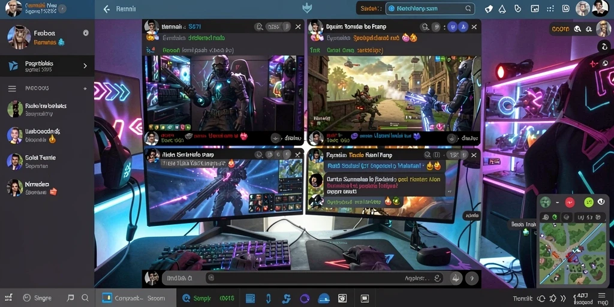Viewport: 614px width, 307px height.
Task: Open the top-left stream video of armored soldier
Action: pyautogui.click(x=223, y=93)
